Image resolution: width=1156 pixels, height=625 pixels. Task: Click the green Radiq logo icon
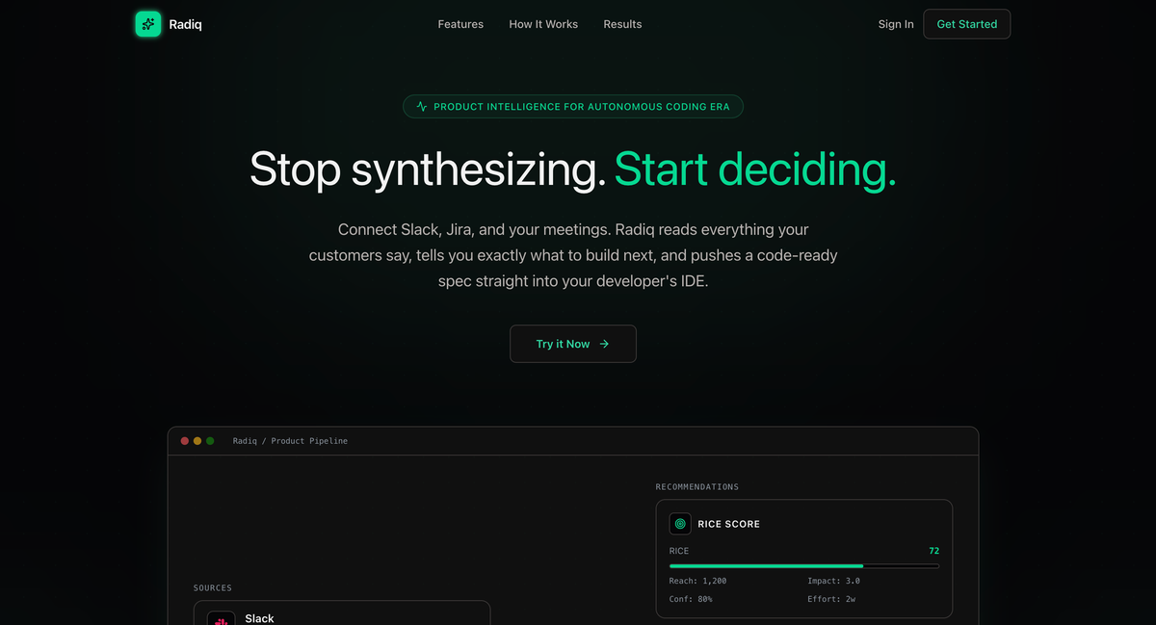click(148, 24)
